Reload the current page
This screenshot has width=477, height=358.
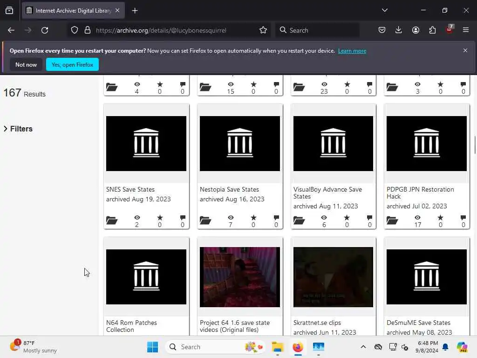pos(45,30)
